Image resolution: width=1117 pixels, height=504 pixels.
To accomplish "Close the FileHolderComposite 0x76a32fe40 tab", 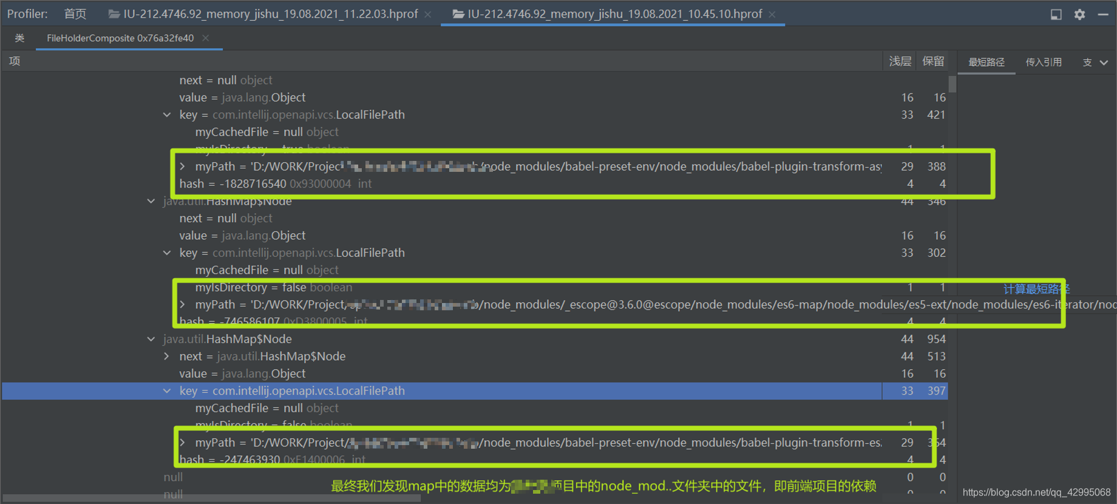I will [206, 38].
